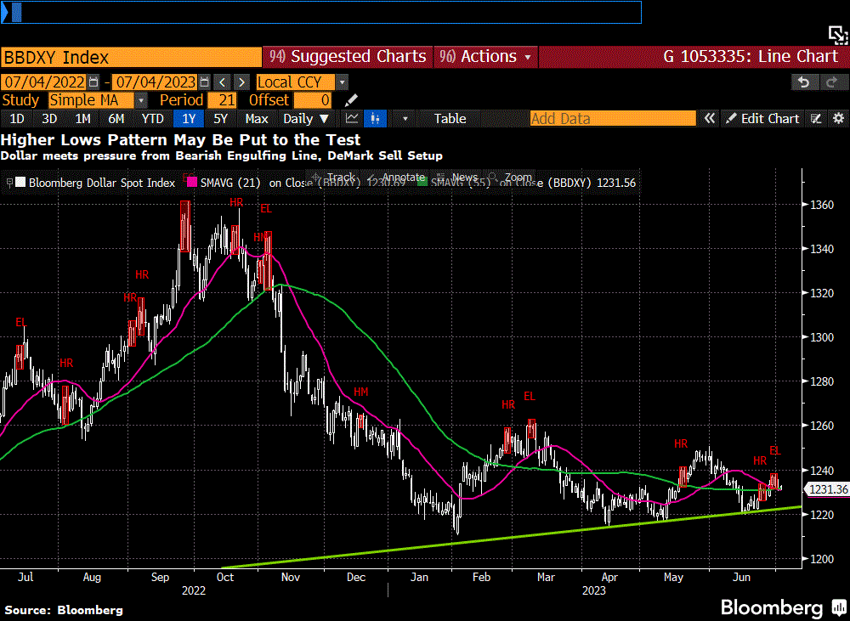Screen dimensions: 850x621
Task: Click the legend pin icon
Action: pos(9,183)
